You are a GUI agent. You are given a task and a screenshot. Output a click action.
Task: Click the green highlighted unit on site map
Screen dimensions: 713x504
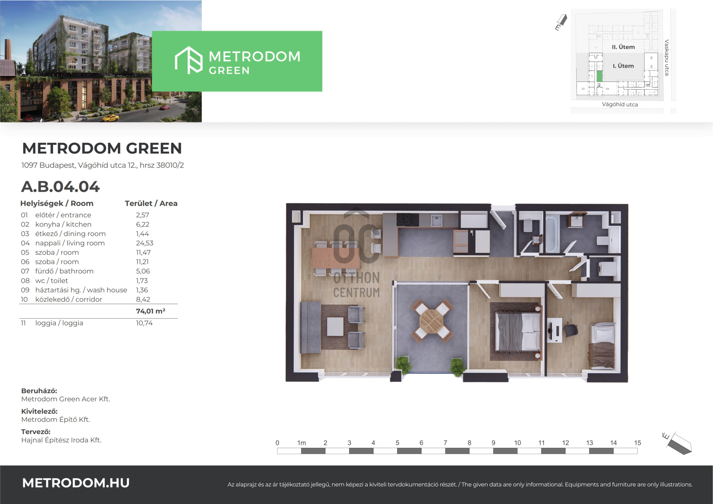599,76
